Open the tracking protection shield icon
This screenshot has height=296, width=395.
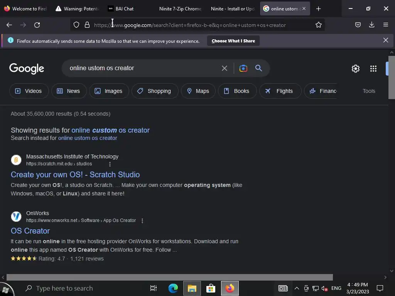76,25
